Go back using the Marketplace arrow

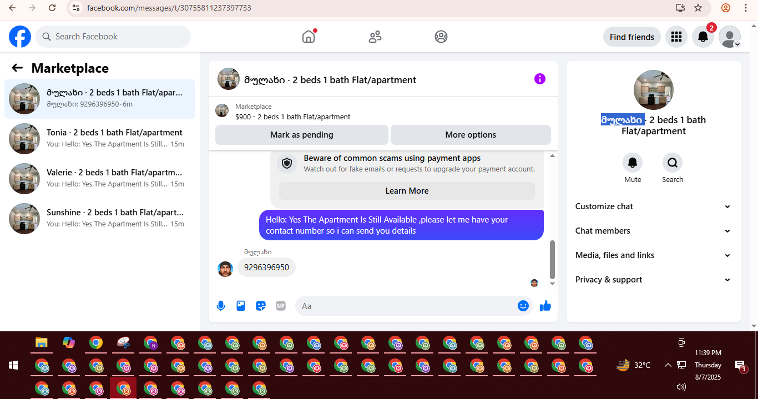pyautogui.click(x=17, y=68)
